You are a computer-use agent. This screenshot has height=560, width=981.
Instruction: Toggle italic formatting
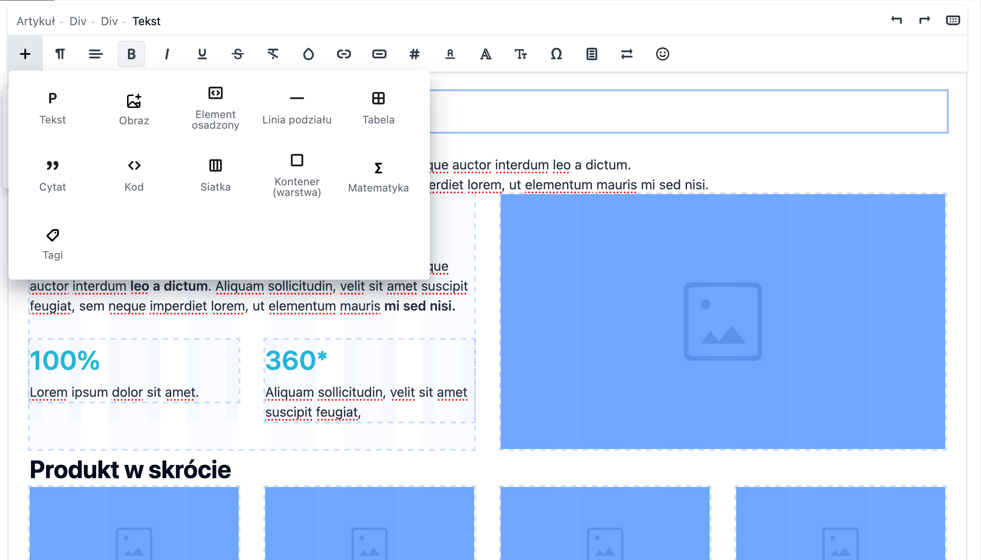click(x=166, y=54)
